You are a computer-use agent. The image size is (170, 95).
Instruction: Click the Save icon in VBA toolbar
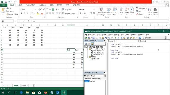(93, 38)
